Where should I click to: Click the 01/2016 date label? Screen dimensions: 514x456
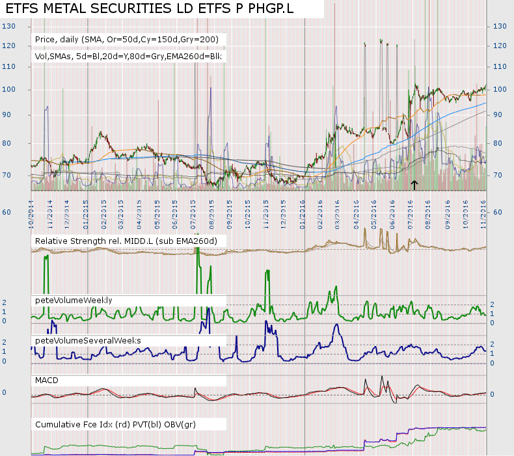303,215
